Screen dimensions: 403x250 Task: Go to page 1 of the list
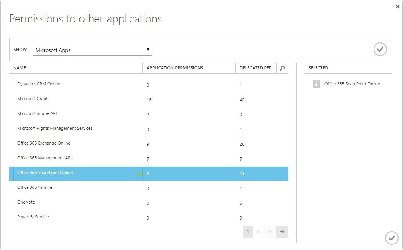(248, 232)
